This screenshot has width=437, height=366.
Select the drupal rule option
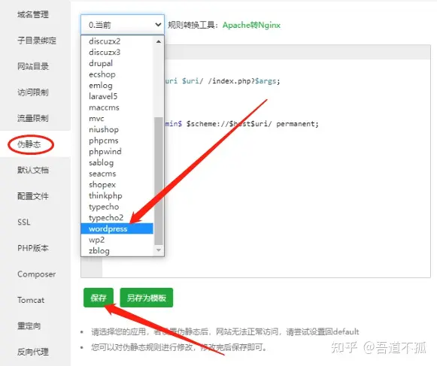click(x=117, y=63)
